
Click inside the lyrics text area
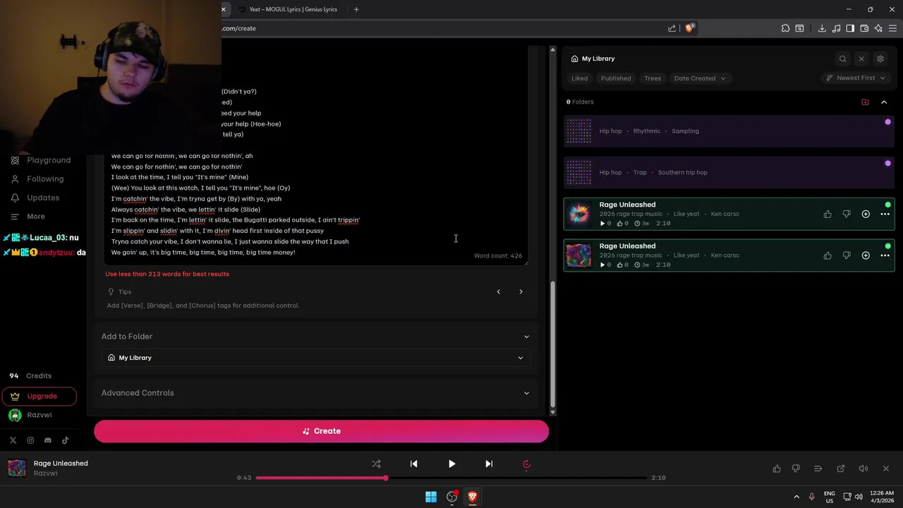click(x=315, y=155)
